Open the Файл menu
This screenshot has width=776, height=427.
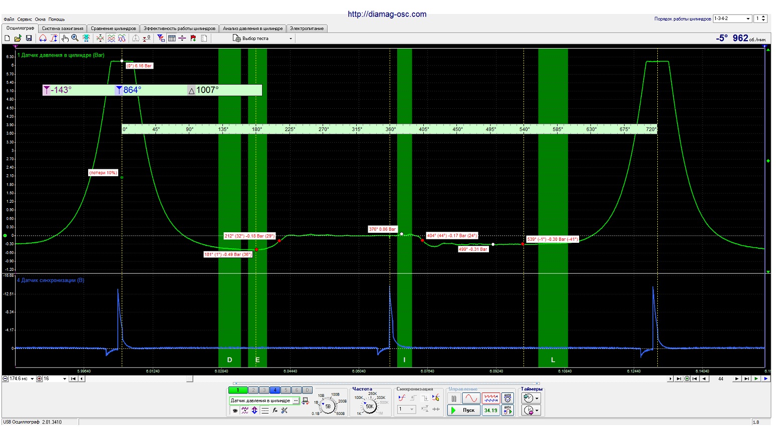[x=9, y=20]
